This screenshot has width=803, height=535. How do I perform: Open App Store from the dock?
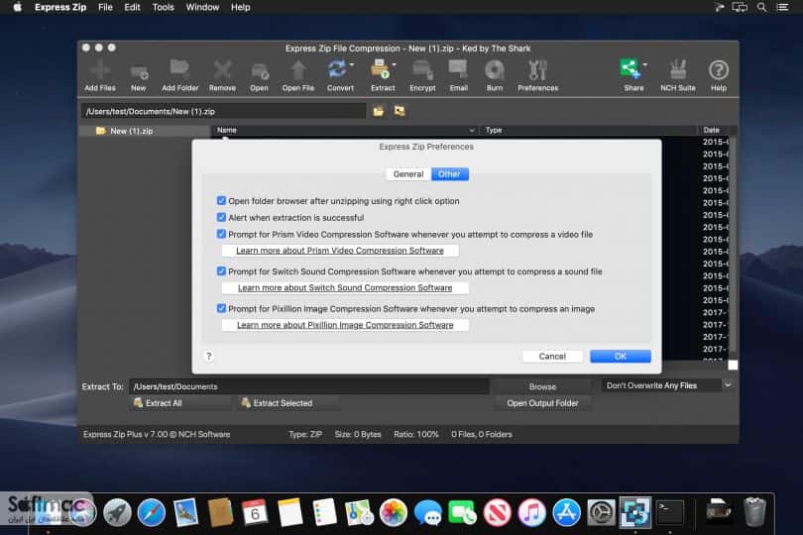click(x=566, y=513)
